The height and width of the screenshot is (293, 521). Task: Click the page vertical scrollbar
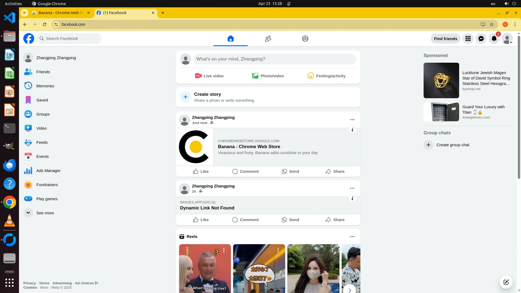point(519,109)
